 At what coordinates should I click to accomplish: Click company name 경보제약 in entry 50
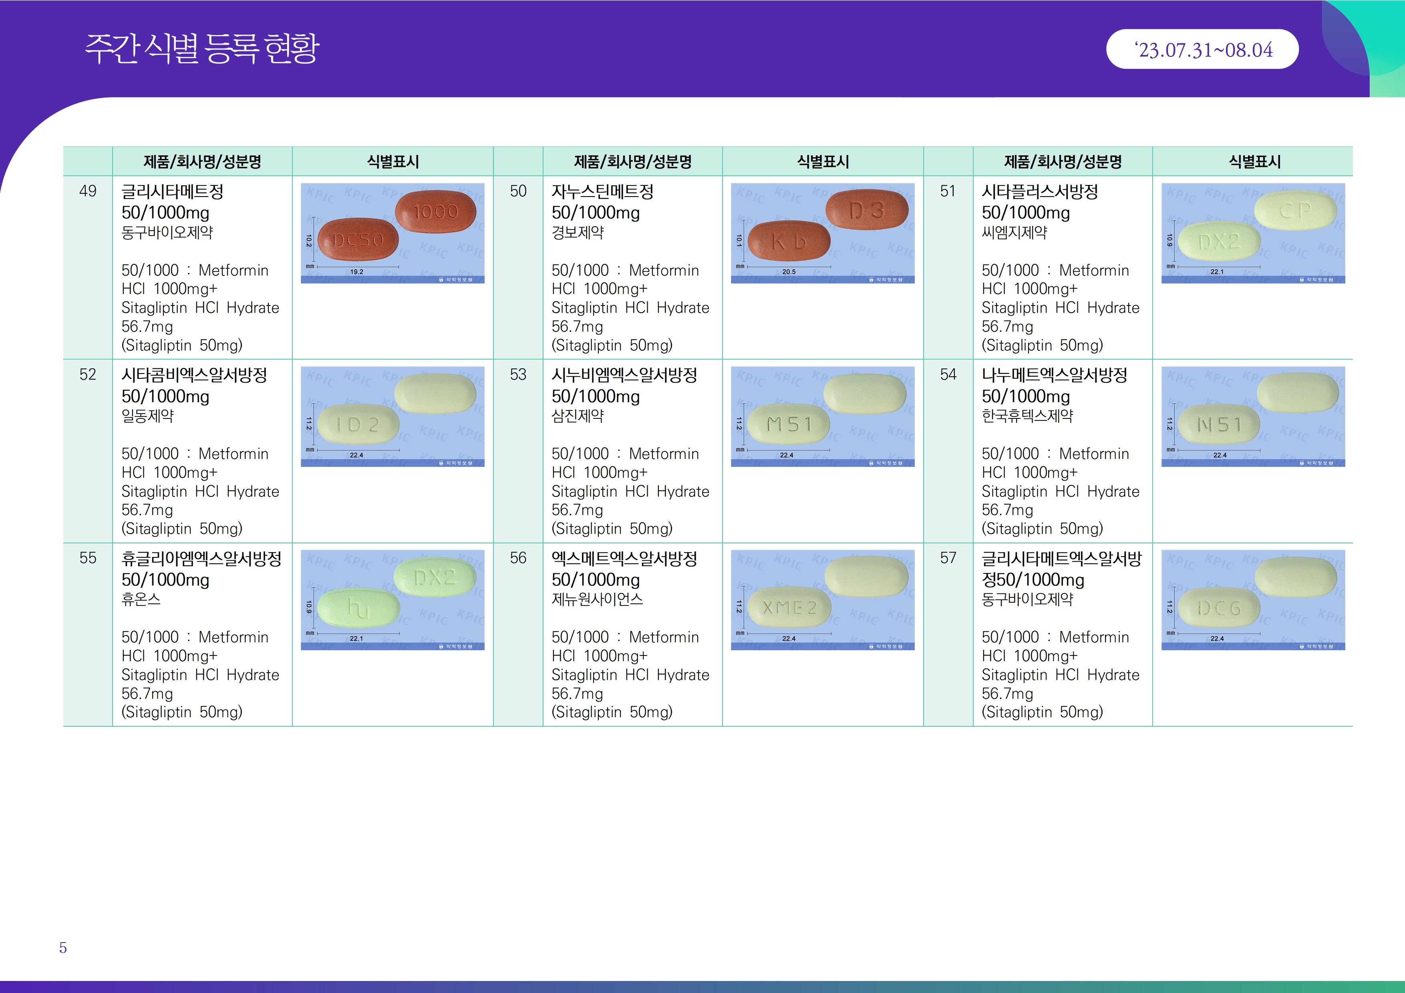click(578, 233)
